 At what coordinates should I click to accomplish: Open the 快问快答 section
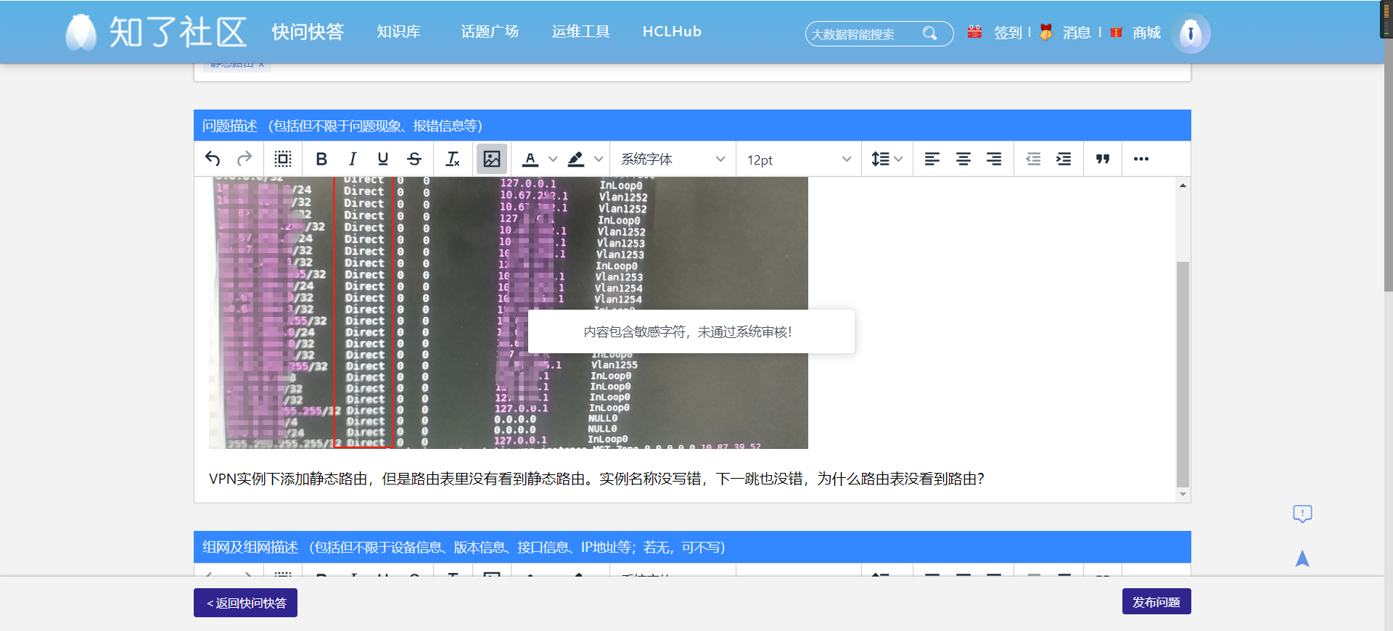tap(308, 32)
